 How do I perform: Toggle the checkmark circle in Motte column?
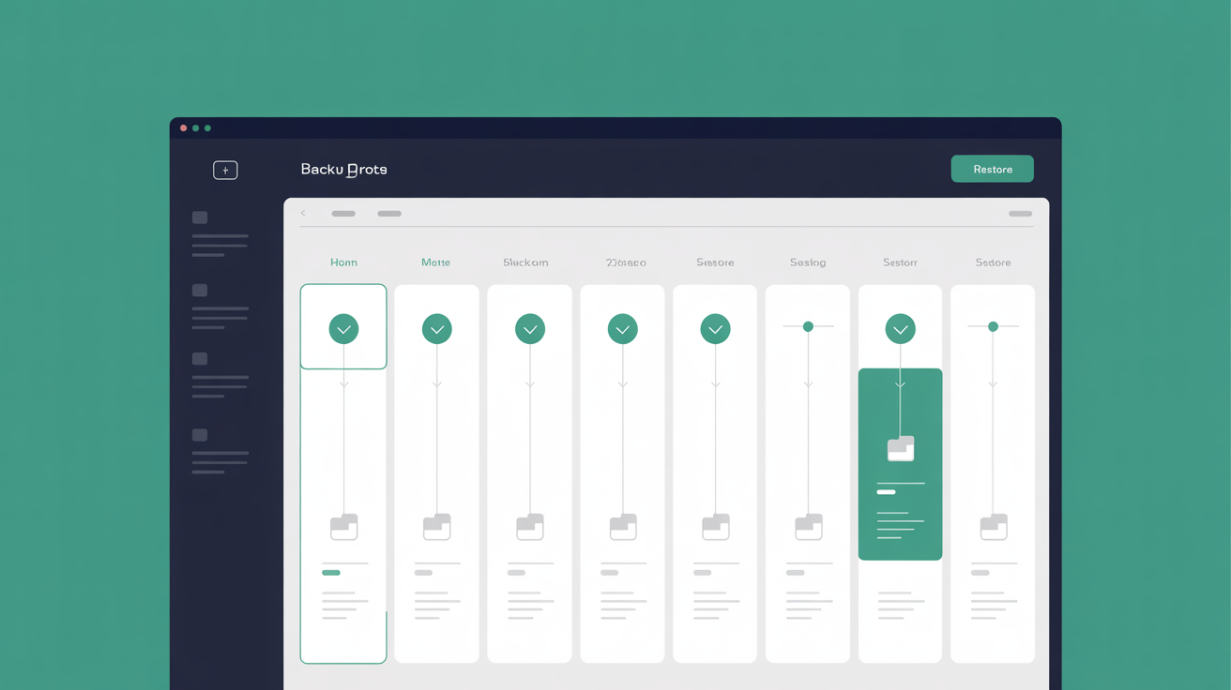tap(436, 329)
